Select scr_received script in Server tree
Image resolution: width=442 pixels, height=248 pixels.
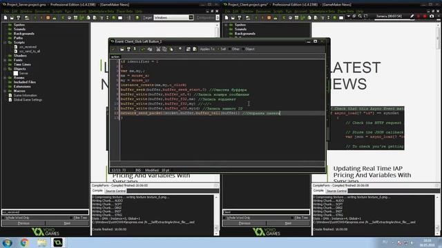(28, 47)
